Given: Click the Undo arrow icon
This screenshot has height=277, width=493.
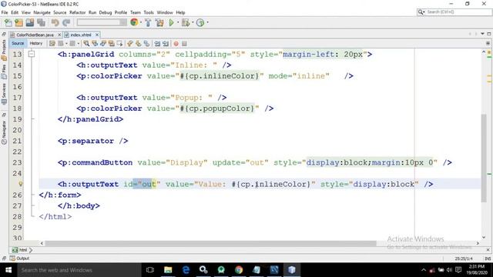Looking at the screenshot, I should pyautogui.click(x=55, y=22).
